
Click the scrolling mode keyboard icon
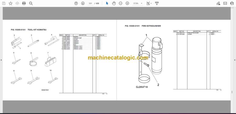(157, 3)
